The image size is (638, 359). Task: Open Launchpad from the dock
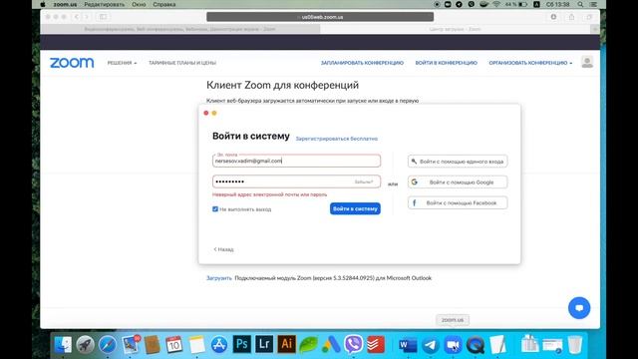(85, 345)
